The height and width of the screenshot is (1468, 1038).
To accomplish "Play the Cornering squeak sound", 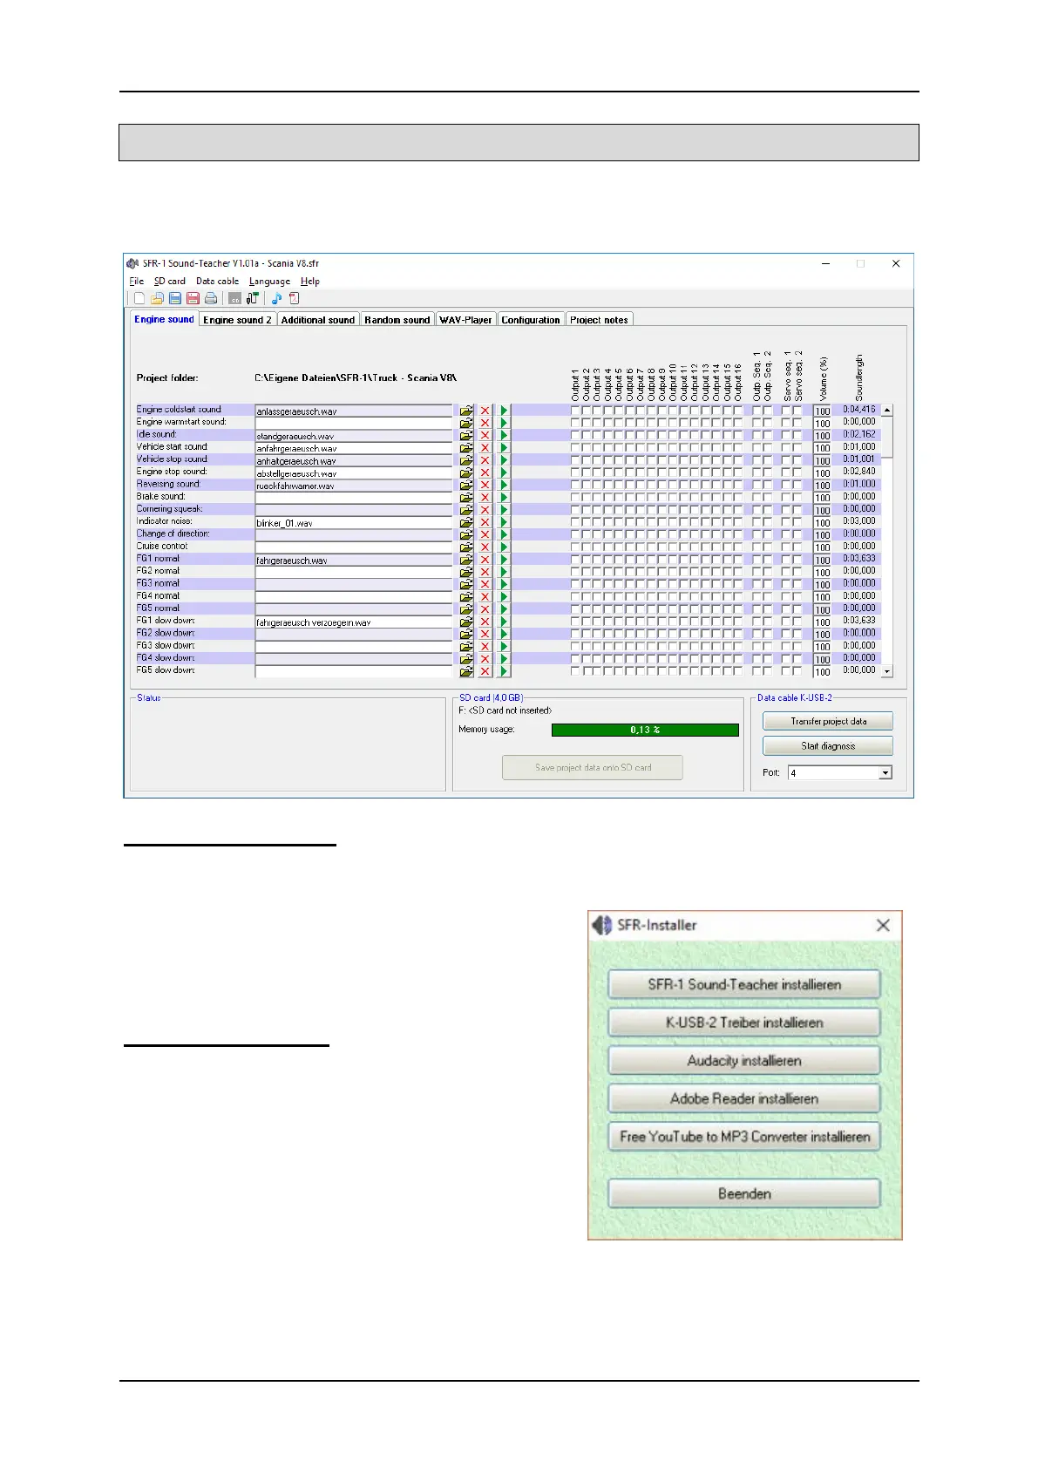I will tap(504, 510).
